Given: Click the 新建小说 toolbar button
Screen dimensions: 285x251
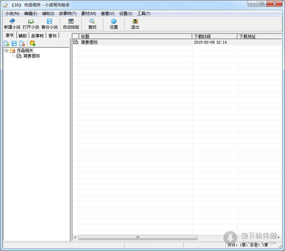Looking at the screenshot, I should (12, 24).
